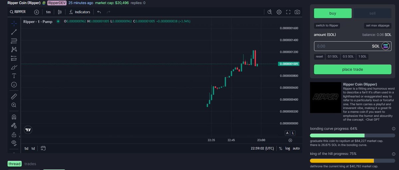Select the brush drawing tool
This screenshot has width=399, height=170.
click(x=14, y=67)
